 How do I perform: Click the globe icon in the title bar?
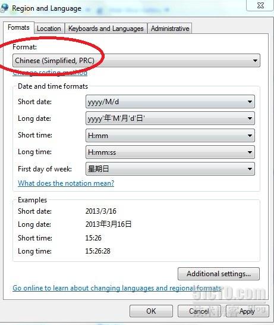(4, 8)
